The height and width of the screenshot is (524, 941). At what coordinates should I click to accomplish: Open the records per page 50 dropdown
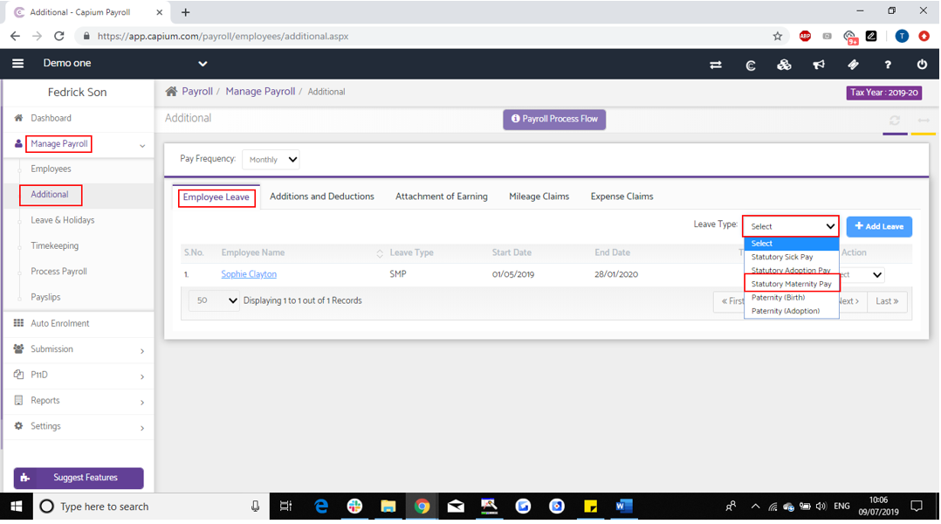pos(214,300)
